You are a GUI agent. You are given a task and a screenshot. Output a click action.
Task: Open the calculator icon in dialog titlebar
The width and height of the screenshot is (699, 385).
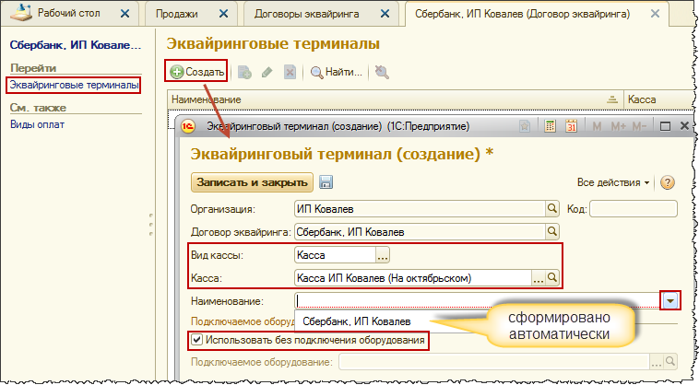coord(550,126)
